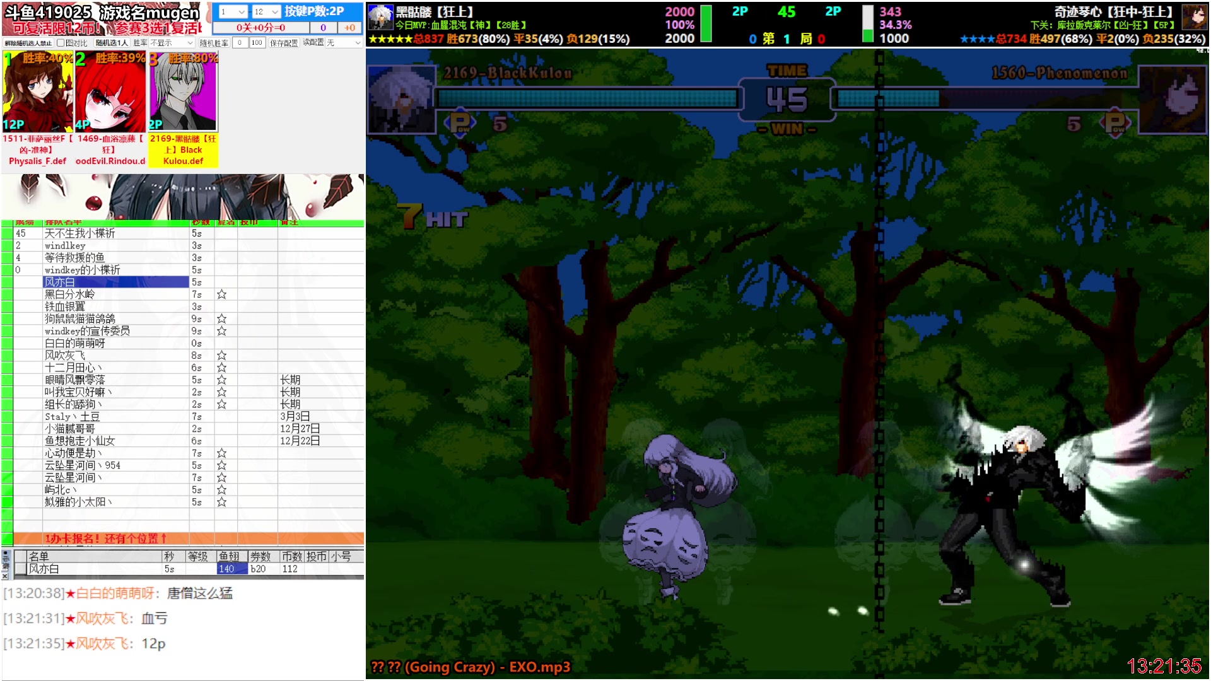Select the windlkey queue row
Viewport: 1211px width, 681px height.
[116, 245]
